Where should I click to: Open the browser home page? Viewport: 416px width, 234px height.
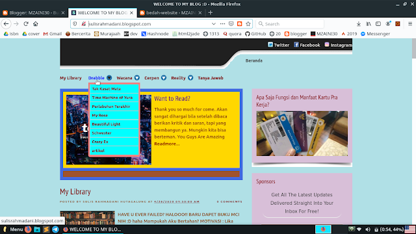36,24
